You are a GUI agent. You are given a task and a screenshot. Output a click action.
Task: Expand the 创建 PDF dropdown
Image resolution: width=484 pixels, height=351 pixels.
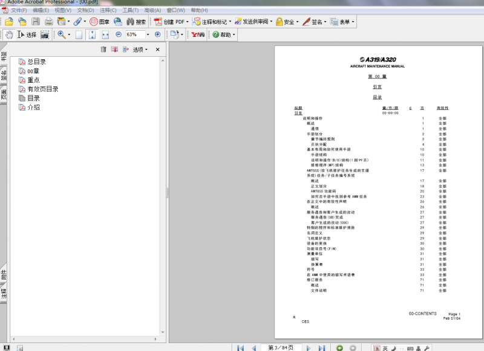188,22
